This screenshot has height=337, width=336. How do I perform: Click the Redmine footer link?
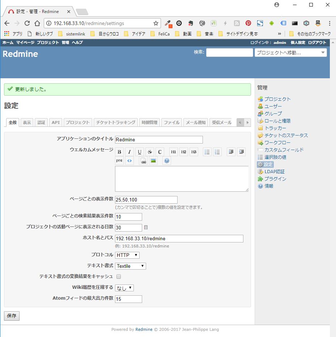click(x=144, y=329)
